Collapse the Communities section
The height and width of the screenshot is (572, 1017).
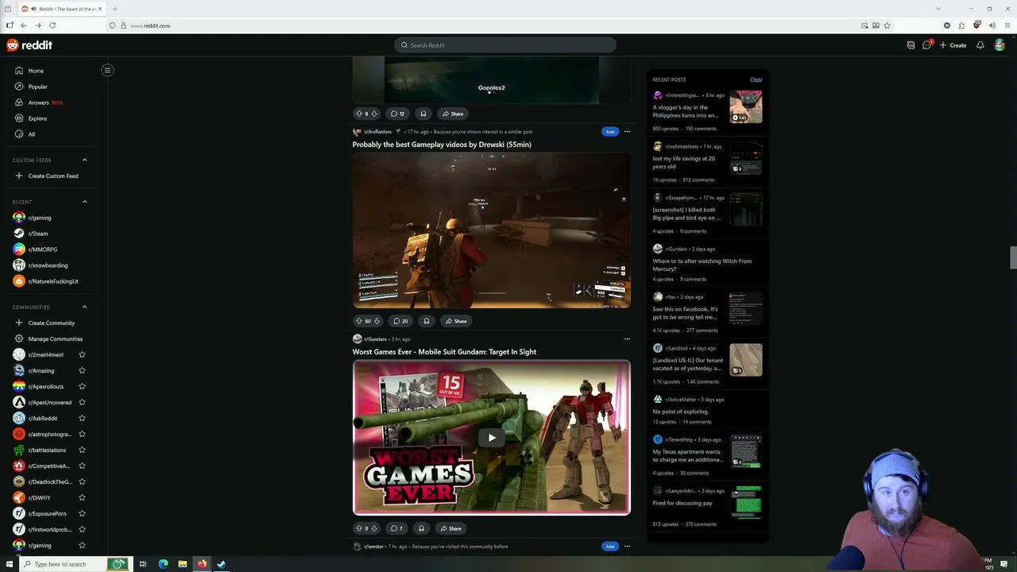coord(84,307)
